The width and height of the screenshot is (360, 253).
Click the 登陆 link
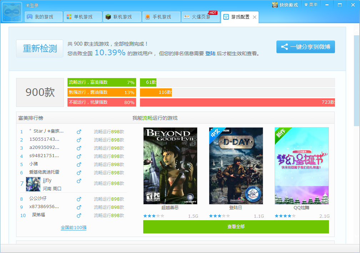coord(210,53)
